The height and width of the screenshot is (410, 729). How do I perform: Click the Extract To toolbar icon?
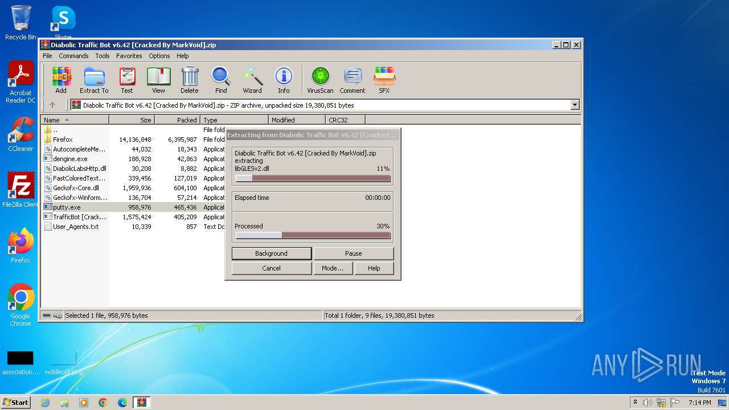94,80
